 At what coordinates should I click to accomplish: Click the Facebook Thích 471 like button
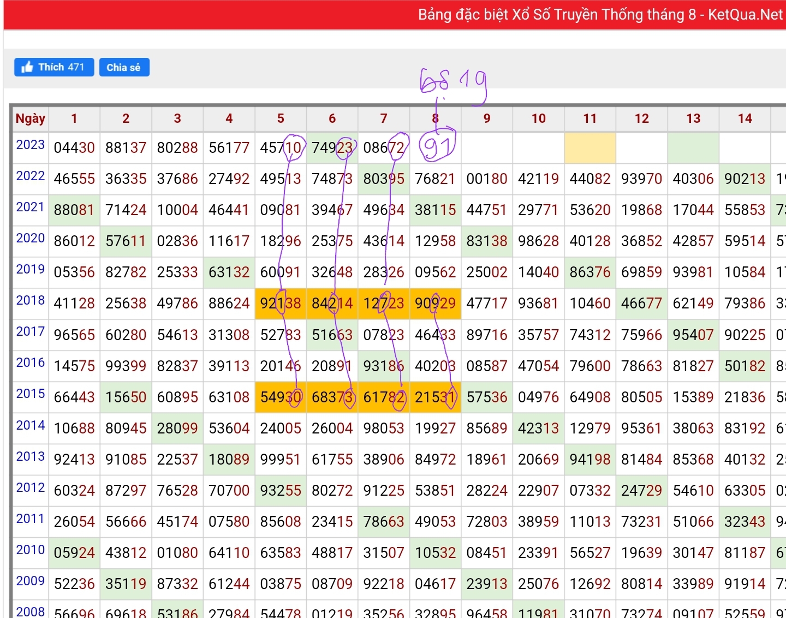coord(54,67)
